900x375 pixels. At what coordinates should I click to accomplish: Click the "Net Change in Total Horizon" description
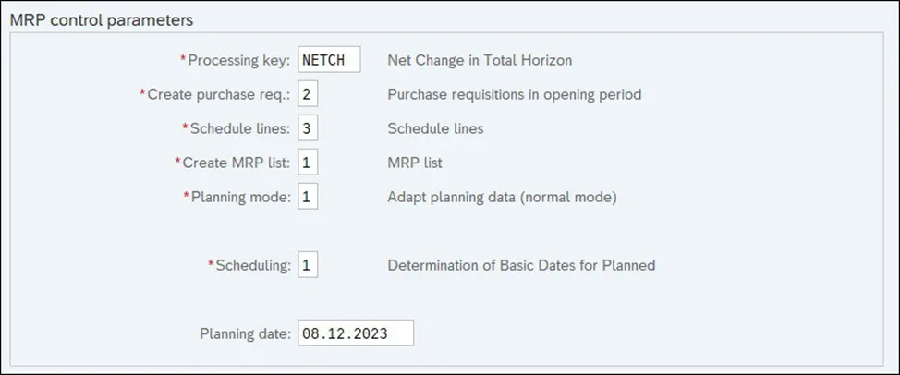(480, 61)
